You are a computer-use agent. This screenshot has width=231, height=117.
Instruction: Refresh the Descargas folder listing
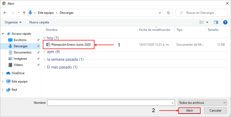[x=168, y=13]
